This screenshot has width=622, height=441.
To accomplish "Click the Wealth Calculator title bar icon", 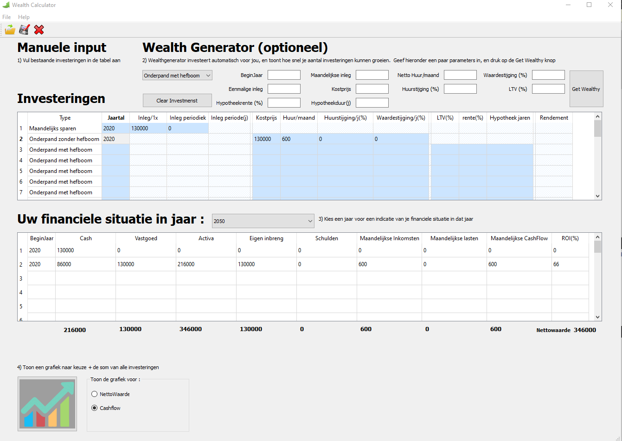I will 6,5.
